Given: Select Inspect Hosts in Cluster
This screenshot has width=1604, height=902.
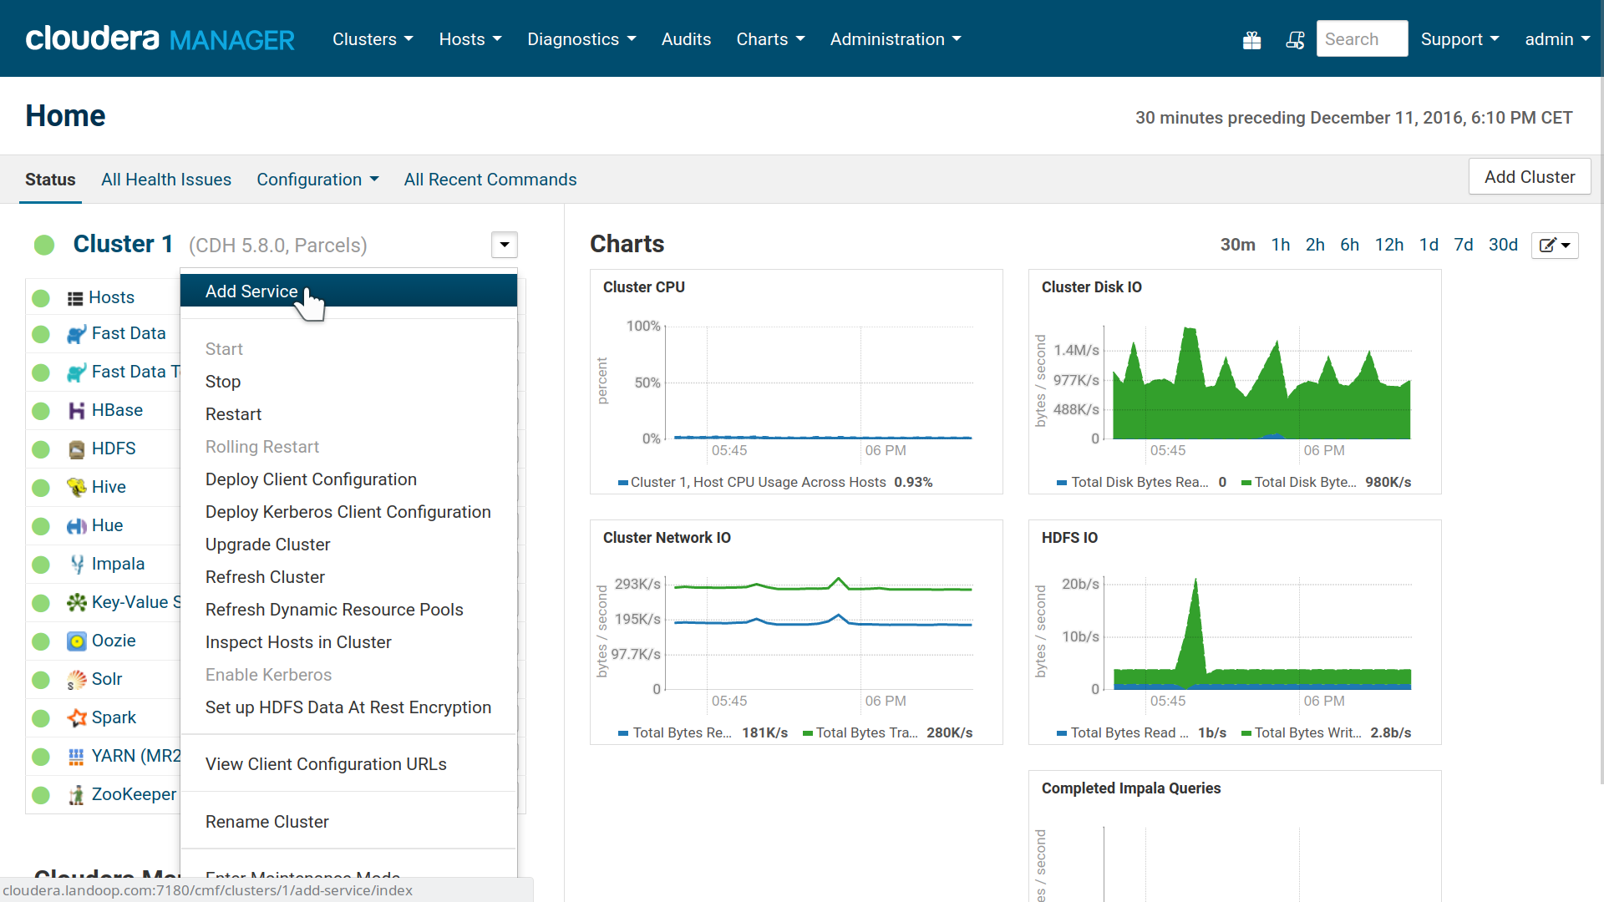Looking at the screenshot, I should (348, 642).
